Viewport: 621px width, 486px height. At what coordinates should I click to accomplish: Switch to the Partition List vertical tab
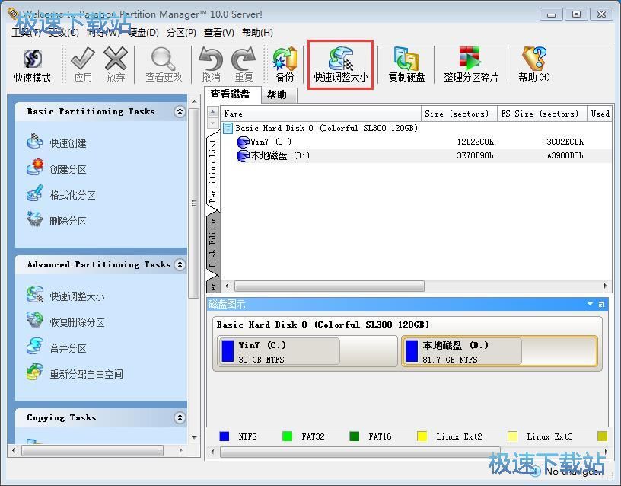point(212,171)
